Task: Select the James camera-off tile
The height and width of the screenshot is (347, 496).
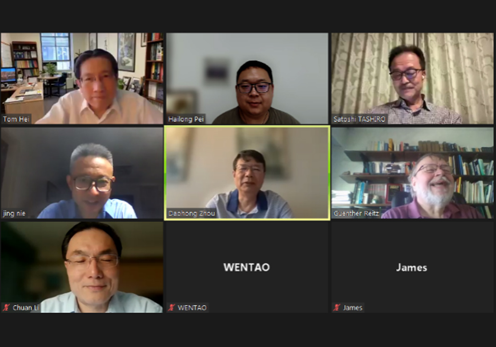Action: point(413,267)
